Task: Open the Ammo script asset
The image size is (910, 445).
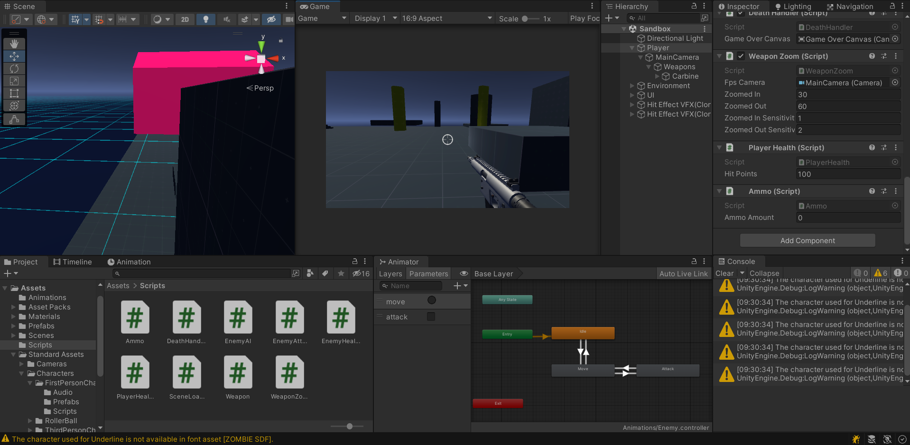Action: coord(135,323)
